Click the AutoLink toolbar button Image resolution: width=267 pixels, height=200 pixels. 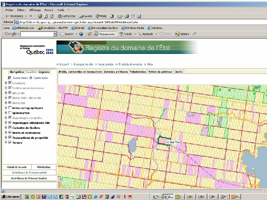click(x=145, y=34)
